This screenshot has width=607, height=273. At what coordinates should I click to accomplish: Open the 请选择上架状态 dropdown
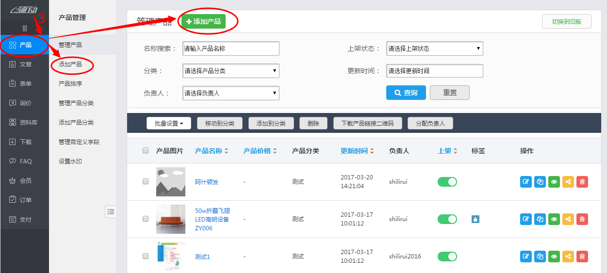pyautogui.click(x=434, y=48)
